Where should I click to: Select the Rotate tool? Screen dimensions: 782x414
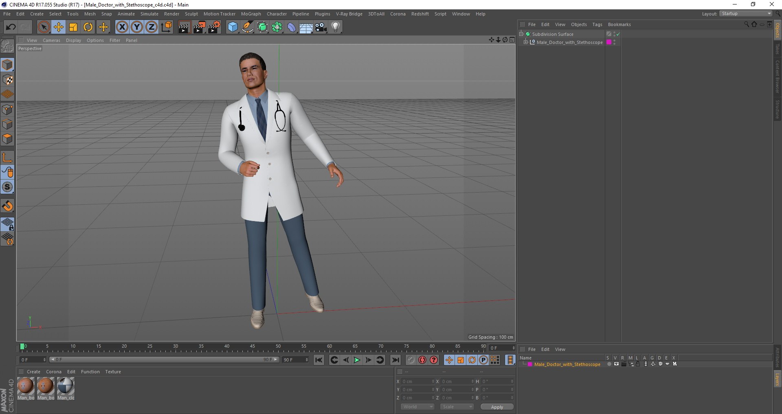(88, 27)
